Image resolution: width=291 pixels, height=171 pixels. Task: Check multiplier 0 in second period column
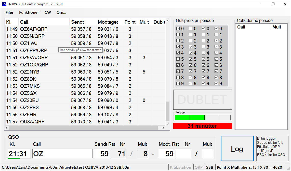(191, 28)
